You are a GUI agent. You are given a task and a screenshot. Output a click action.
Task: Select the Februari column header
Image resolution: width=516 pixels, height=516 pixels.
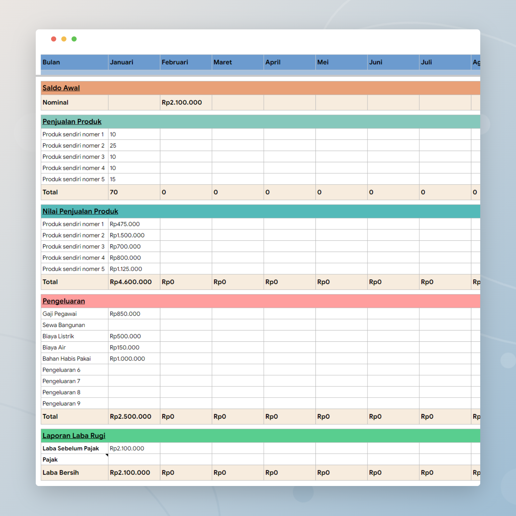point(186,62)
